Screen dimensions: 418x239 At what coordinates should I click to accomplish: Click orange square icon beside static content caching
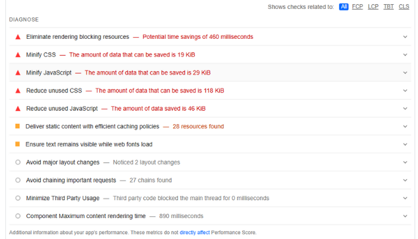point(18,127)
